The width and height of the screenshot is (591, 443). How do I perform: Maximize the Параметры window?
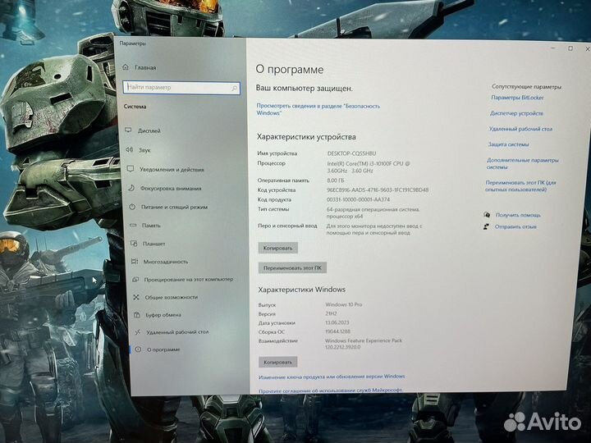coord(570,48)
